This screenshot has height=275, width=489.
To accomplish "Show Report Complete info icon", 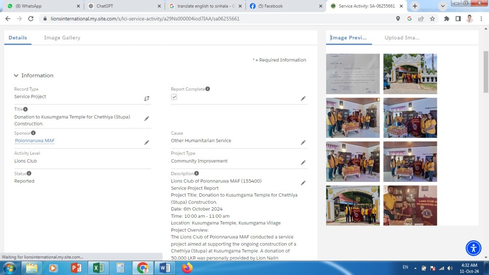I will pos(208,89).
